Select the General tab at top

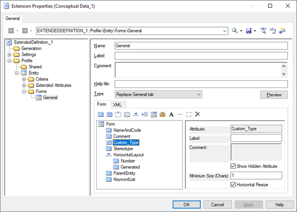13,18
